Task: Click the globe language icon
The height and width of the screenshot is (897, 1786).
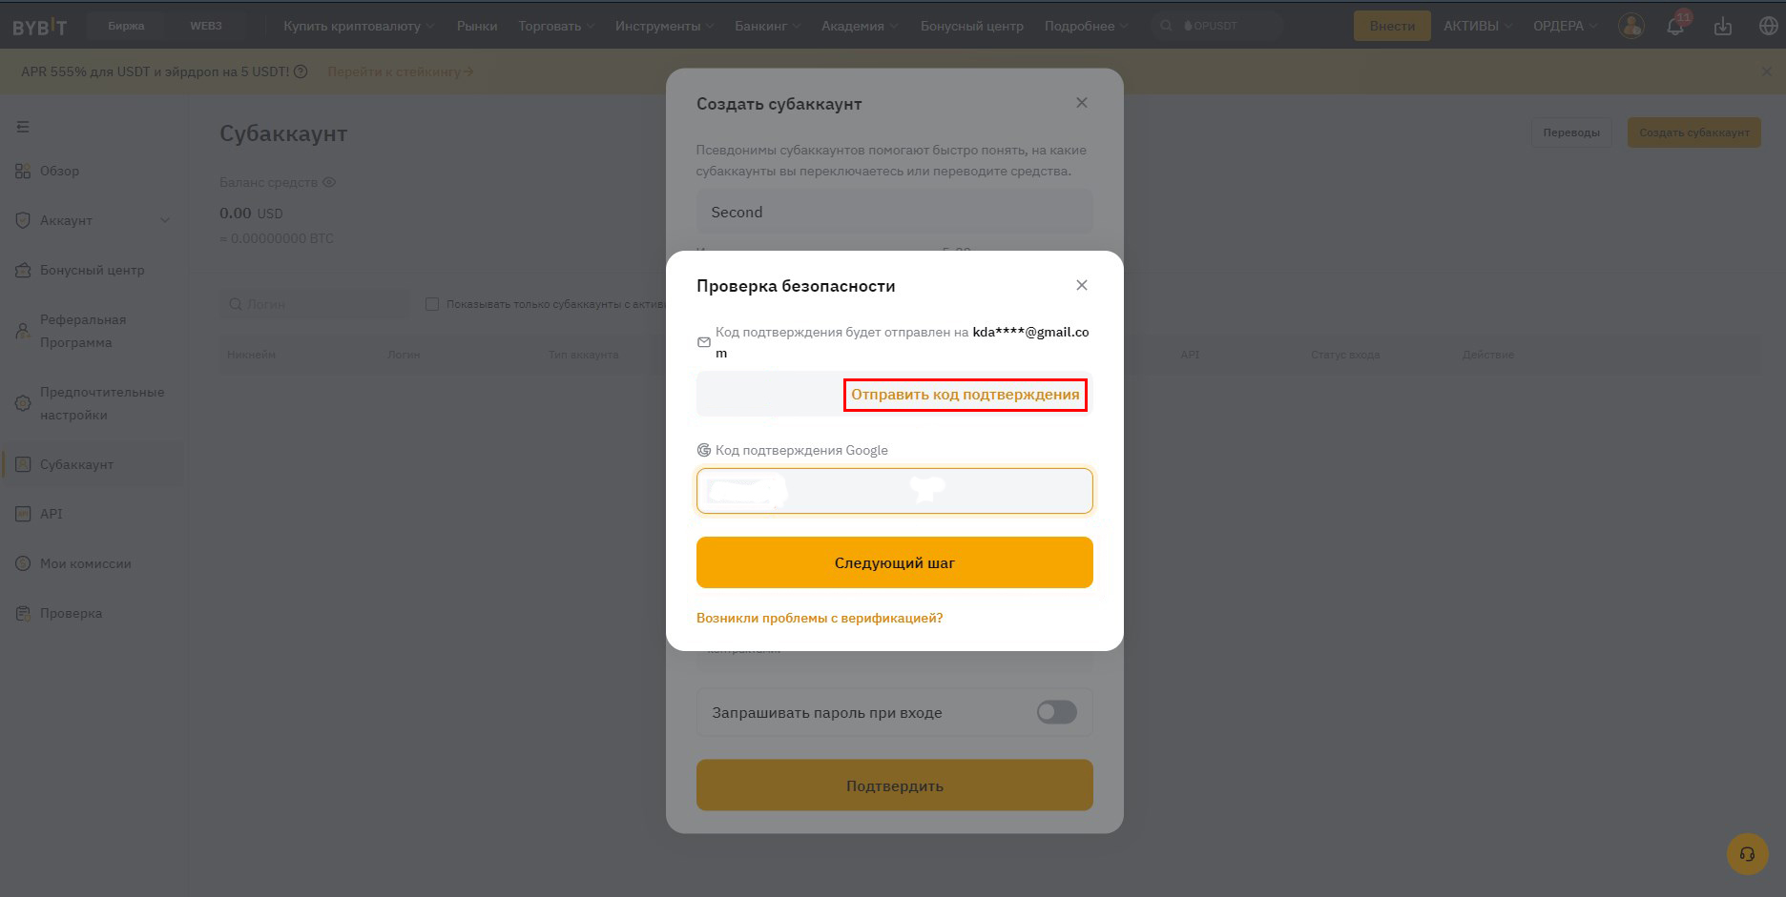Action: pos(1768,26)
